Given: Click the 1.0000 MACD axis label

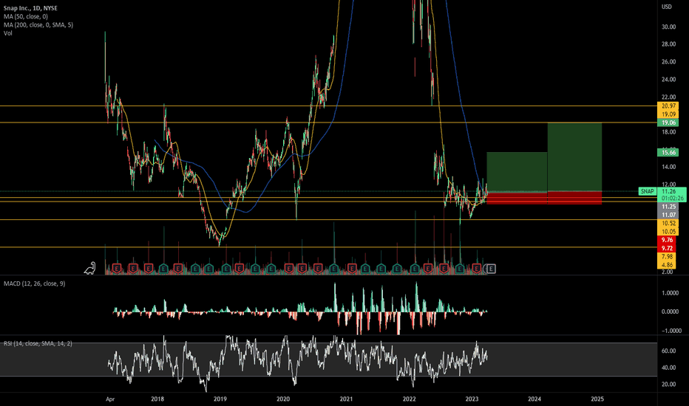Looking at the screenshot, I should click(670, 293).
